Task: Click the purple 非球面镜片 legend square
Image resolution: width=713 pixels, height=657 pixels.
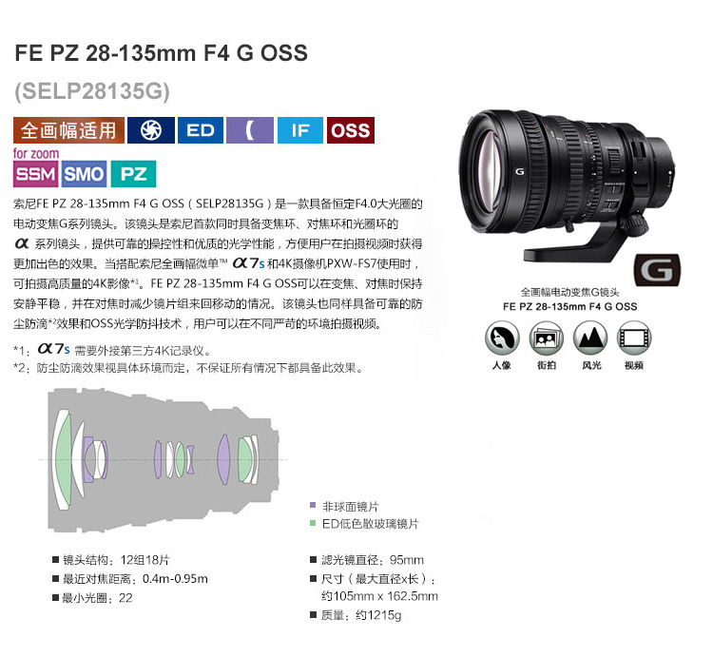Action: click(x=313, y=505)
